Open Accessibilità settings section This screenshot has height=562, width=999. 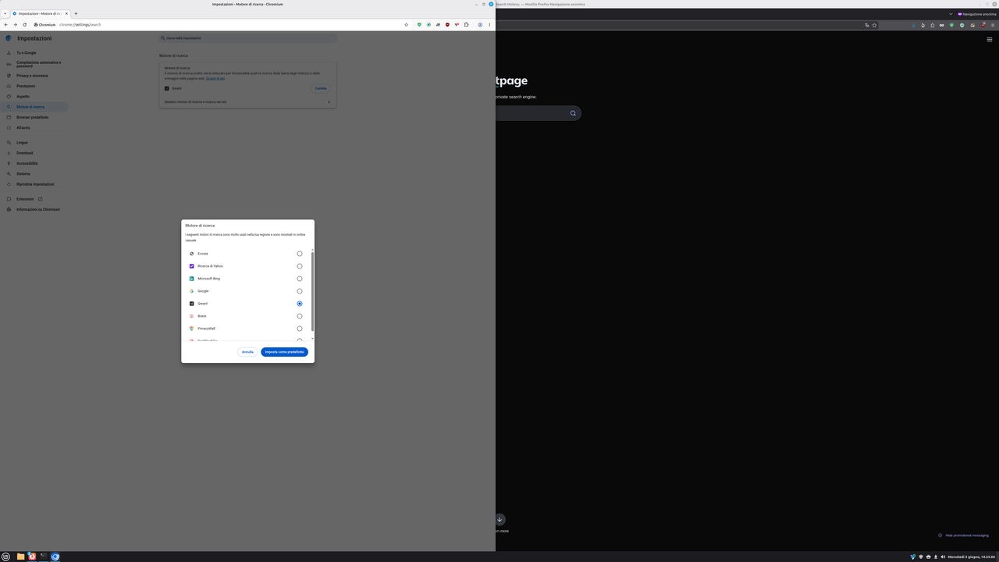click(27, 163)
